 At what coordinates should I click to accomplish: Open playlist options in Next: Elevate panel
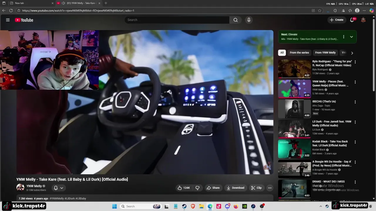tap(343, 37)
